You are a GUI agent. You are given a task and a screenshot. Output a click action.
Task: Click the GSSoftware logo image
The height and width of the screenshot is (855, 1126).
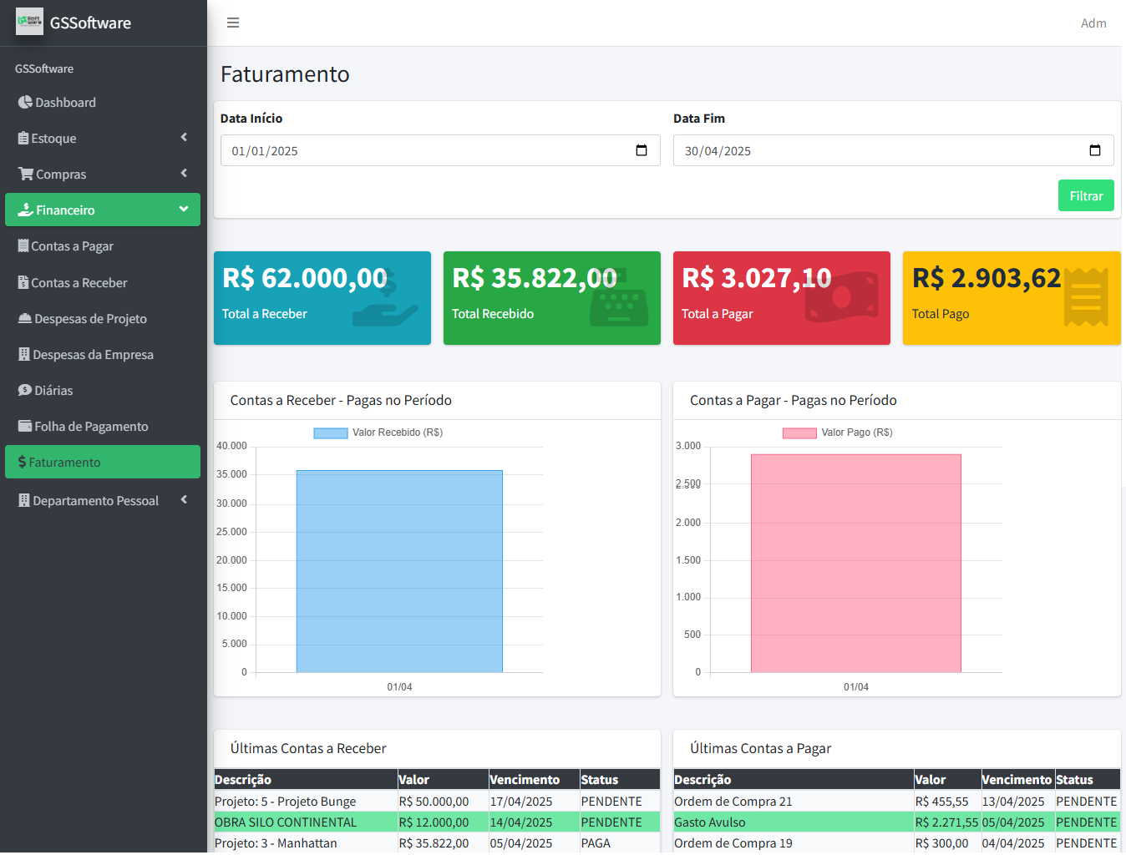click(29, 22)
